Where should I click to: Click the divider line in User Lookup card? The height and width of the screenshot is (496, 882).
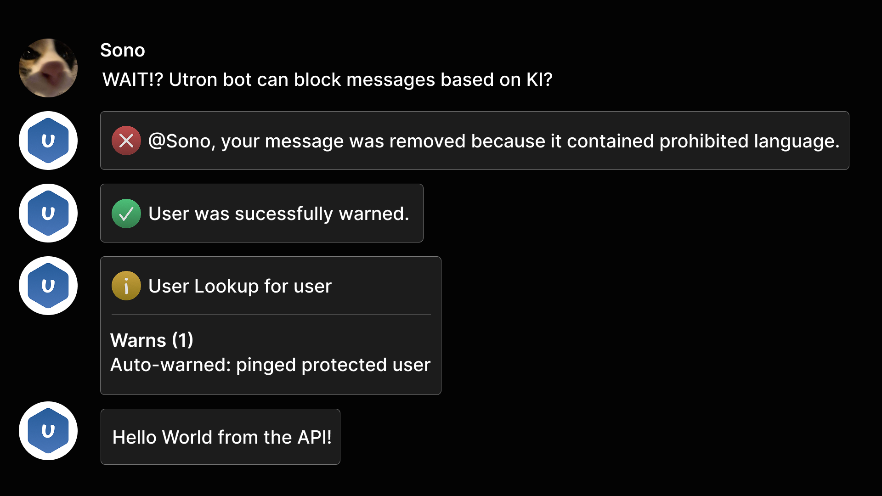click(271, 315)
